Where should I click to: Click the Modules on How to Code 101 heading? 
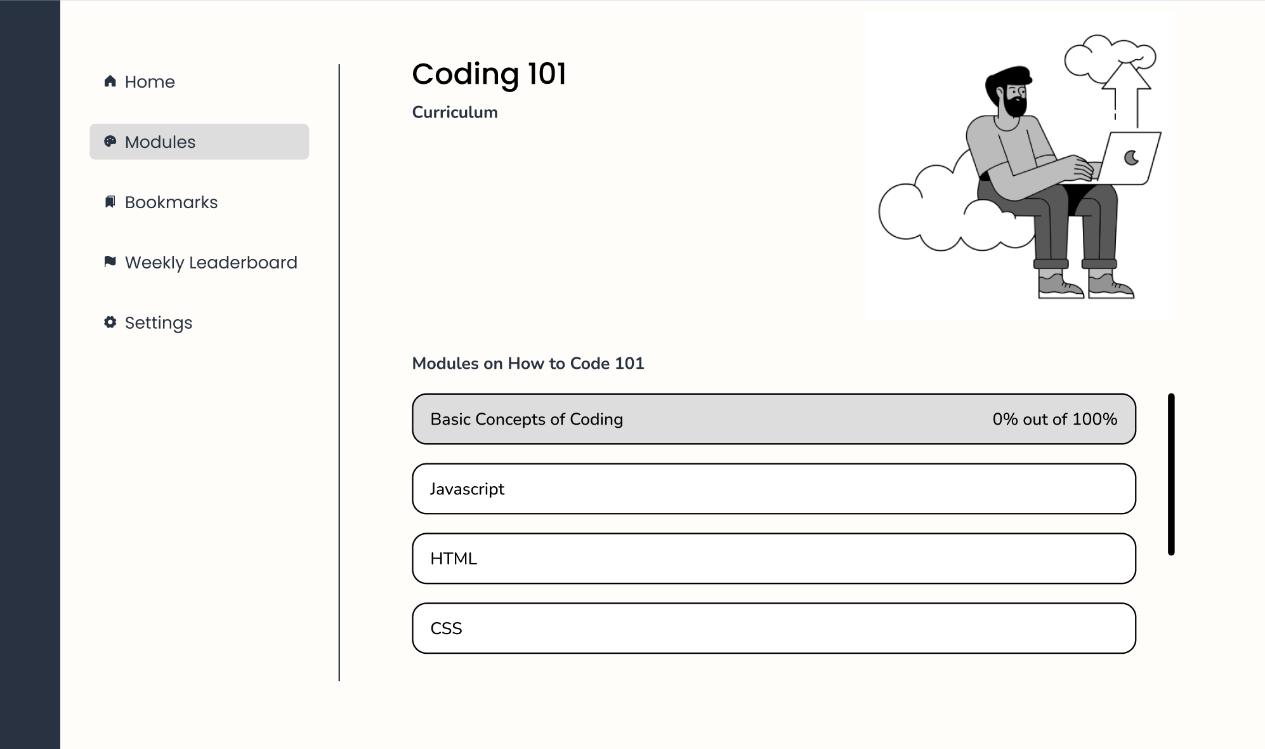pos(528,364)
